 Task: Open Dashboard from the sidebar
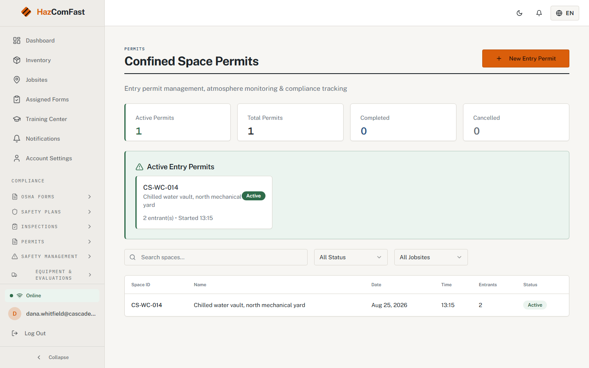[x=52, y=40]
